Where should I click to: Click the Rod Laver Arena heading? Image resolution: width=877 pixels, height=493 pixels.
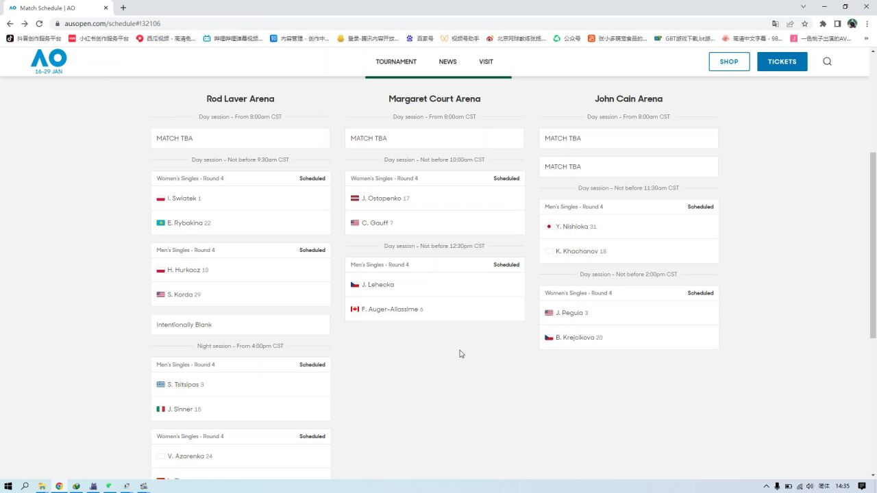240,99
